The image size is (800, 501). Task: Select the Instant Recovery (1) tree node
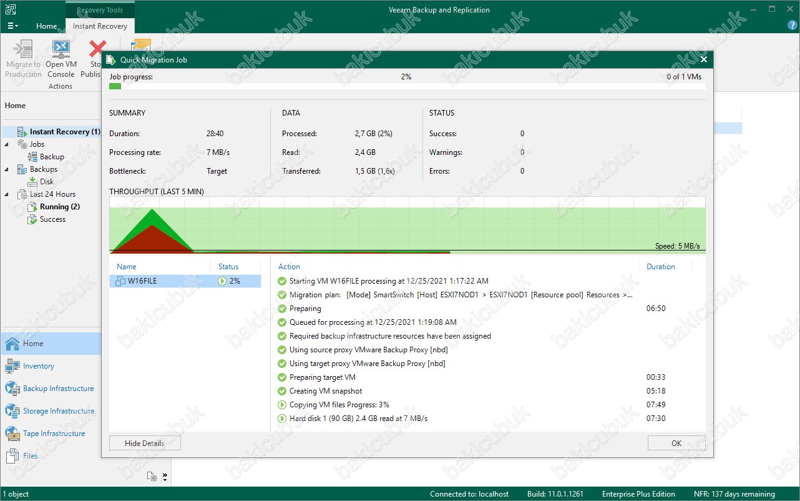tap(58, 132)
